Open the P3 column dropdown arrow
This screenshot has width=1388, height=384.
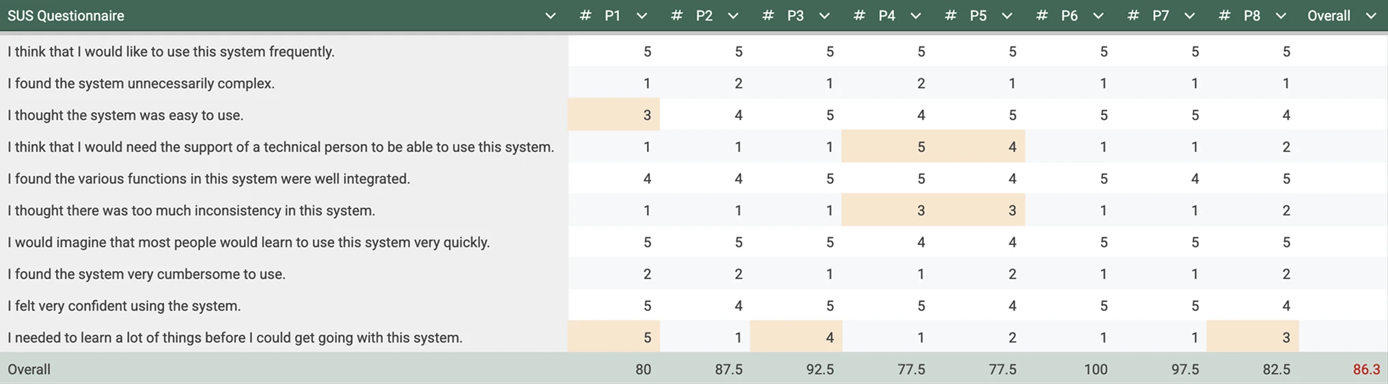824,16
